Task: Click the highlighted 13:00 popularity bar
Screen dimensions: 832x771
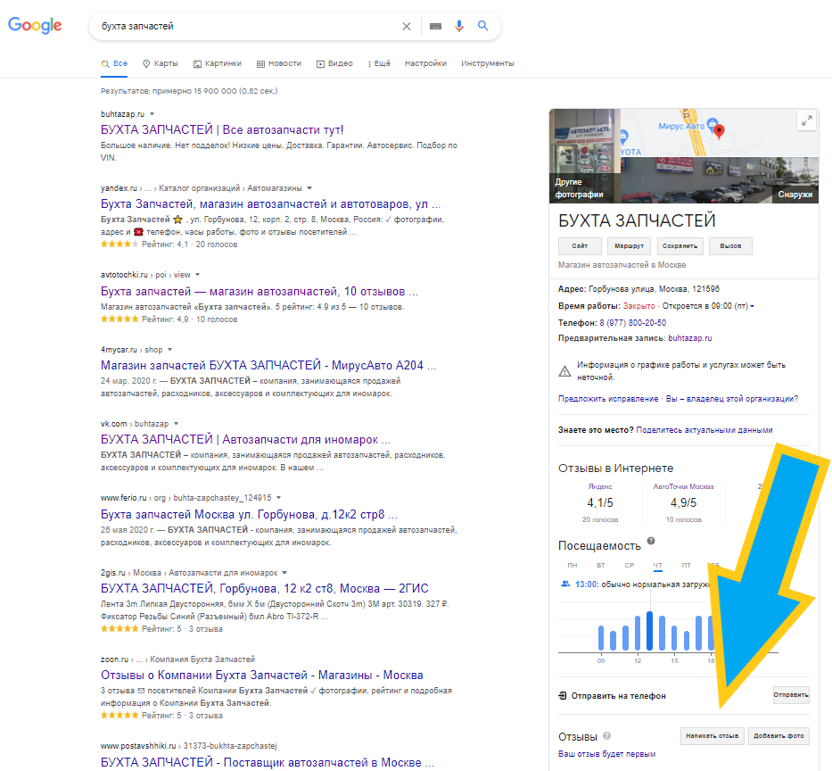Action: click(x=649, y=632)
